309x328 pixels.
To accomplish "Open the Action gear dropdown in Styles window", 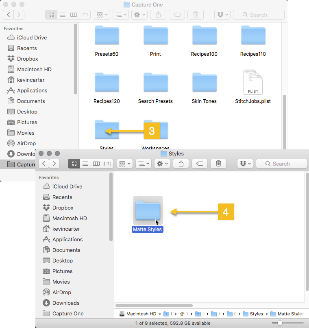I will pos(162,164).
